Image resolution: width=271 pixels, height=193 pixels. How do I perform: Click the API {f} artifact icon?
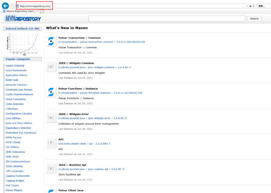(x=51, y=143)
